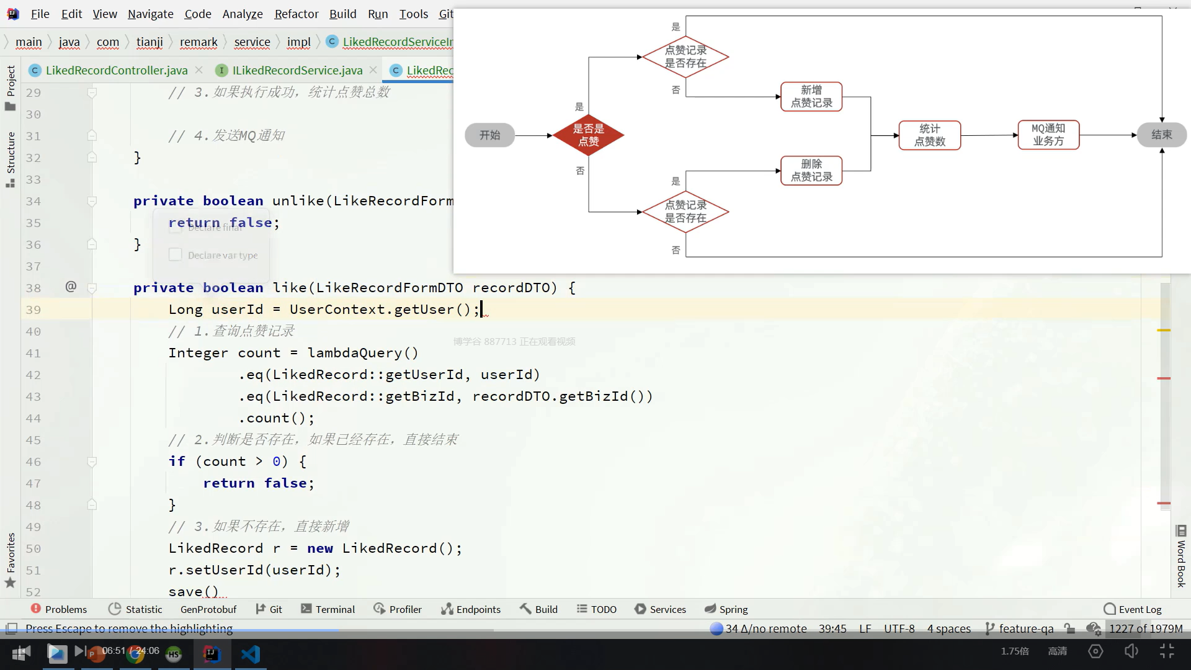
Task: Open the Problems tool window
Action: point(59,609)
